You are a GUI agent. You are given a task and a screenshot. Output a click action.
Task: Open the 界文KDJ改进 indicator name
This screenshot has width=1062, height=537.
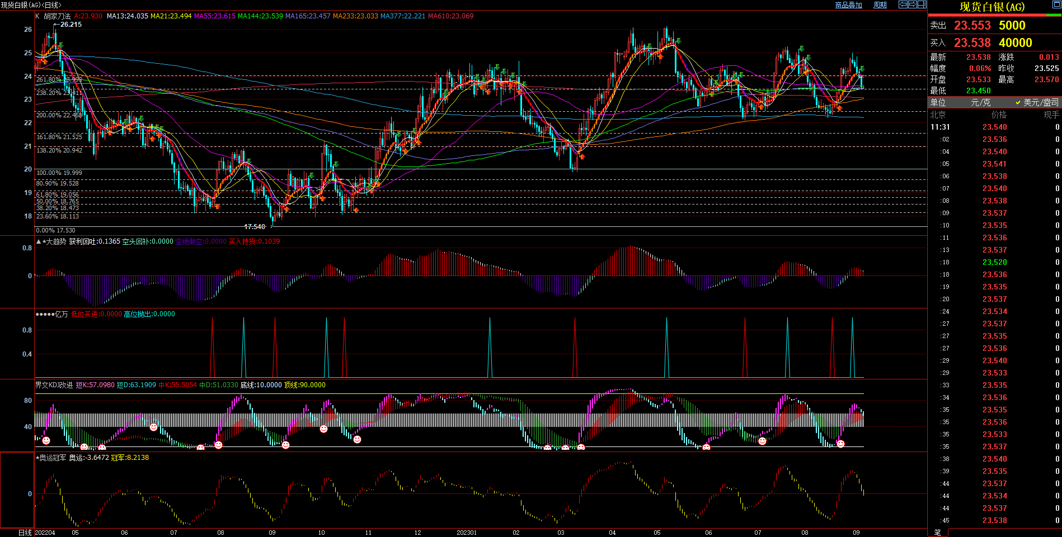54,385
